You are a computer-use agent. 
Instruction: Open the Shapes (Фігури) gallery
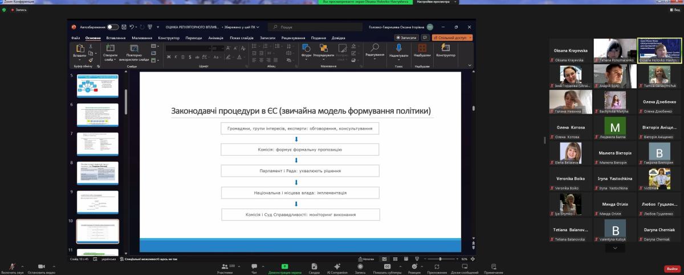306,49
